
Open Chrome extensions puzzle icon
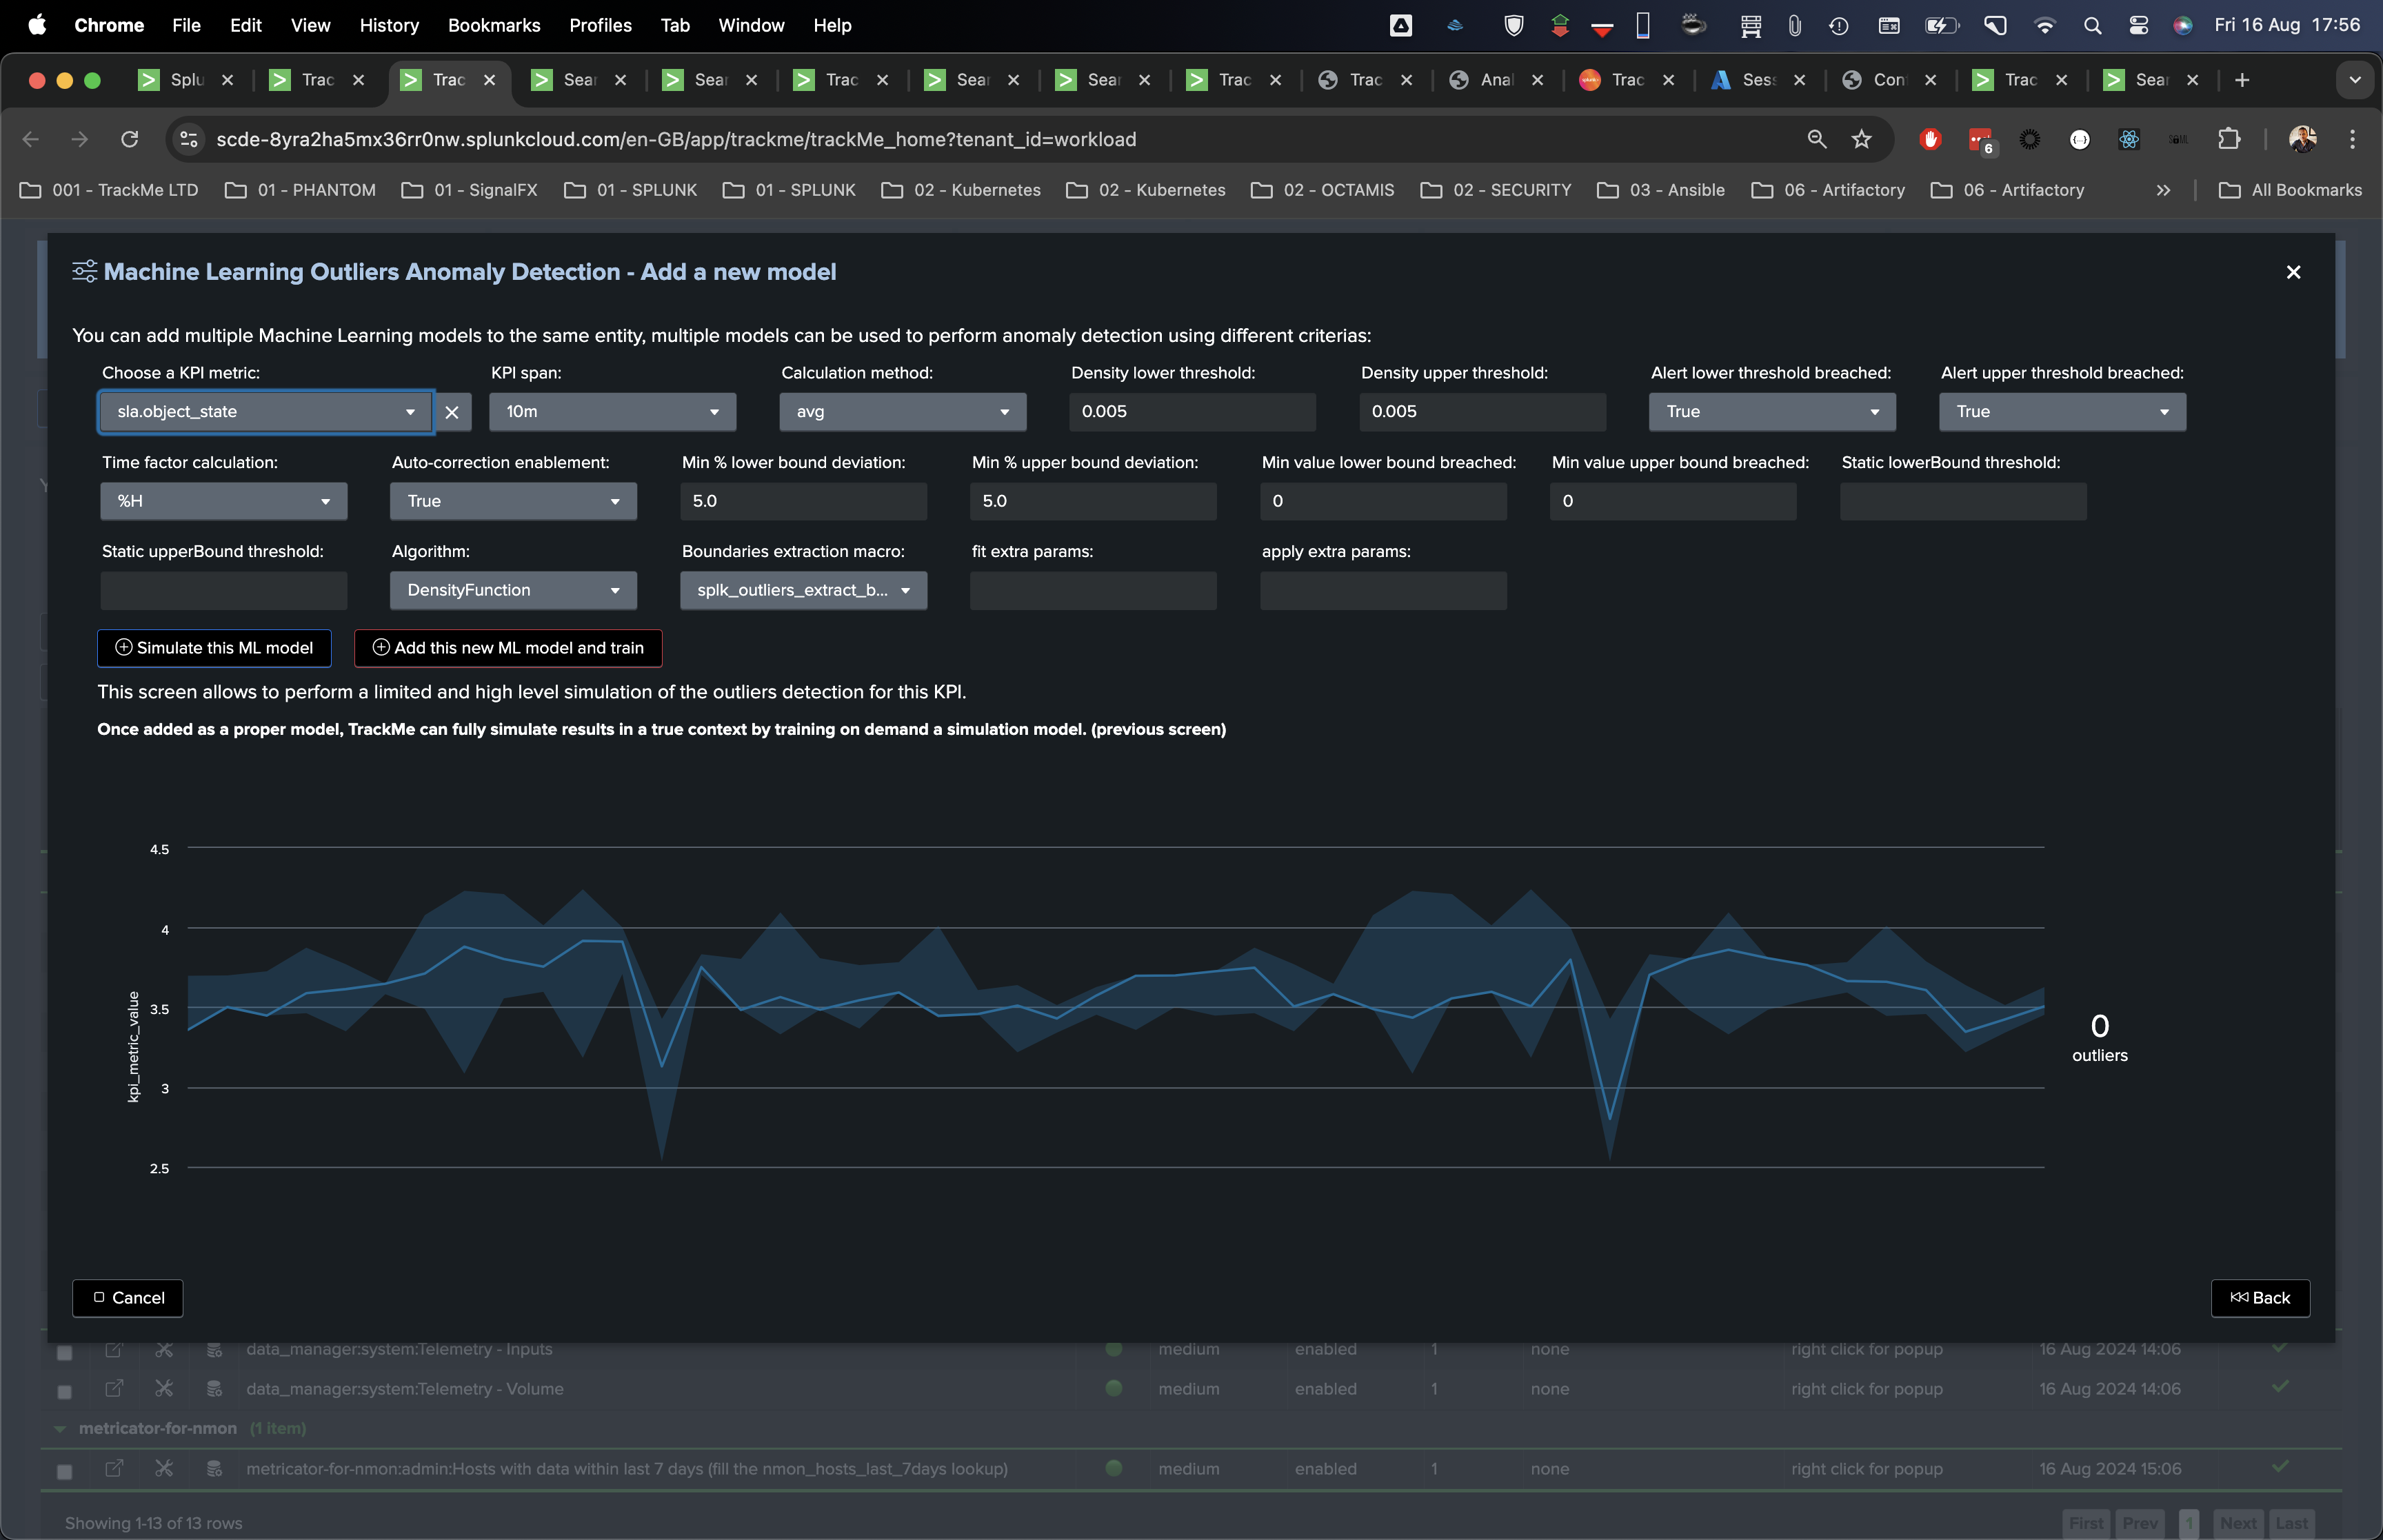click(2229, 139)
